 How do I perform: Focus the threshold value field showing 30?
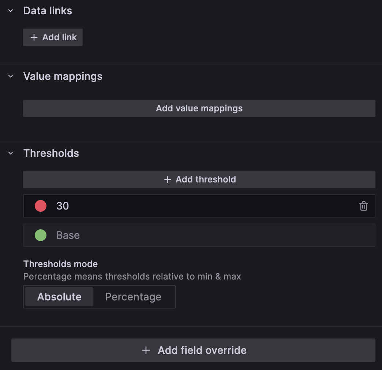tap(205, 206)
